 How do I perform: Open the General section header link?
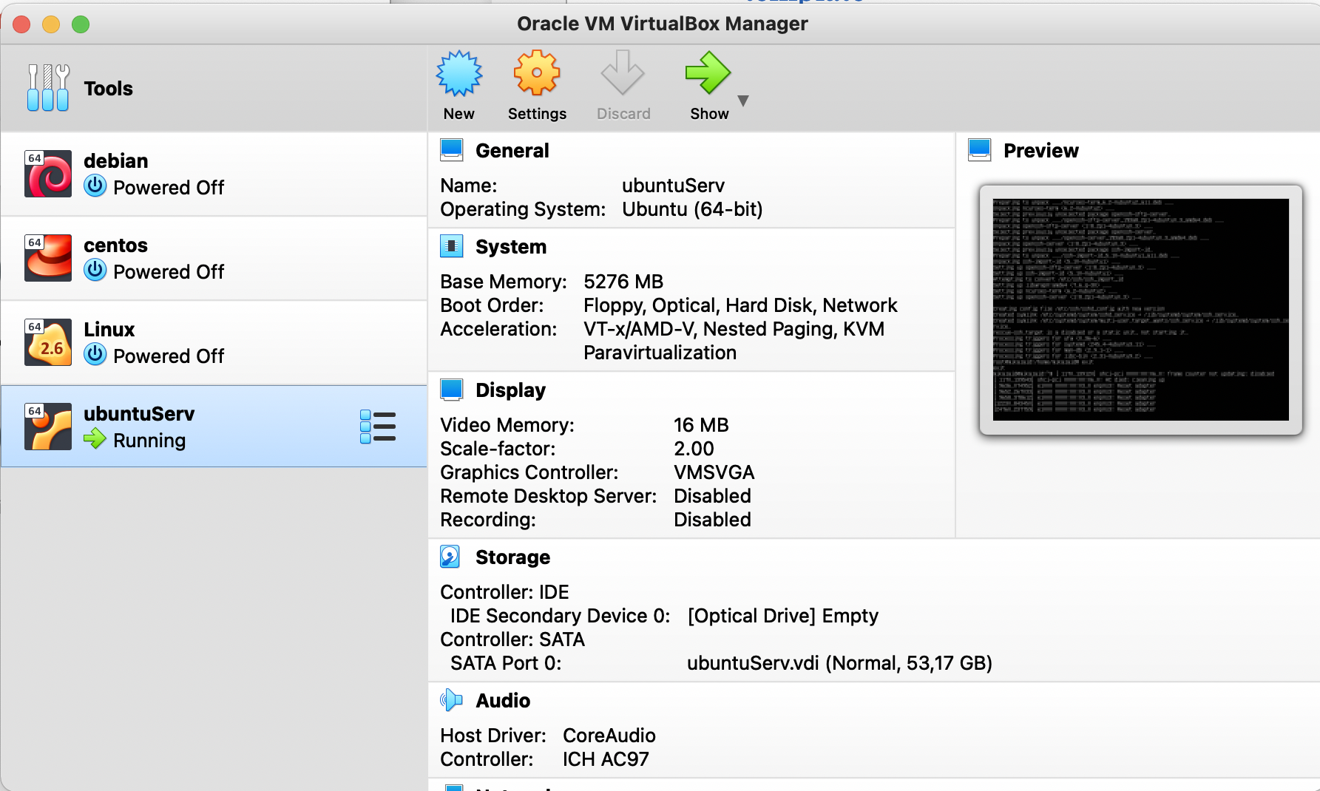coord(512,151)
